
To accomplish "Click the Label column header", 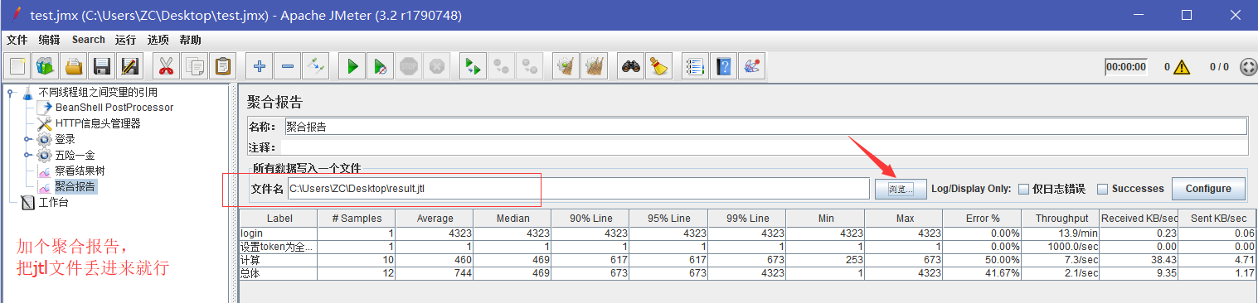I will [x=279, y=218].
